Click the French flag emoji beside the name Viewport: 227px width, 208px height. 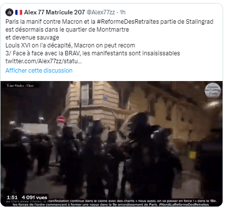pos(19,12)
